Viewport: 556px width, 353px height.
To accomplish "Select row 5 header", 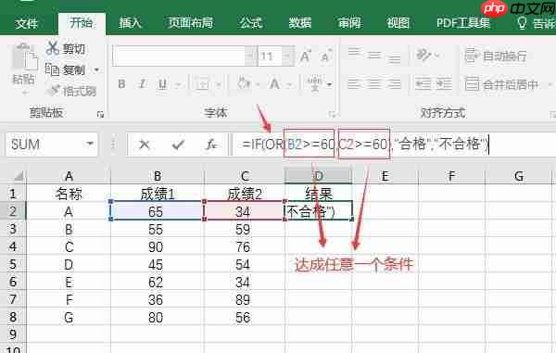I will 13,264.
